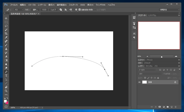
Task: Pick the Eraser tool
Action: coord(6,57)
